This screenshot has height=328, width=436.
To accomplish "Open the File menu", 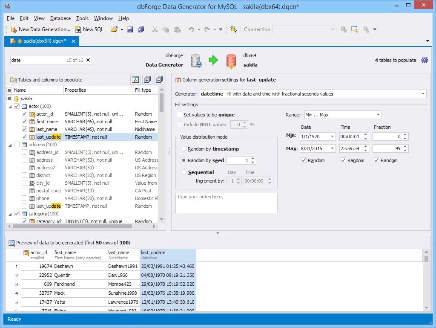I will tap(11, 18).
